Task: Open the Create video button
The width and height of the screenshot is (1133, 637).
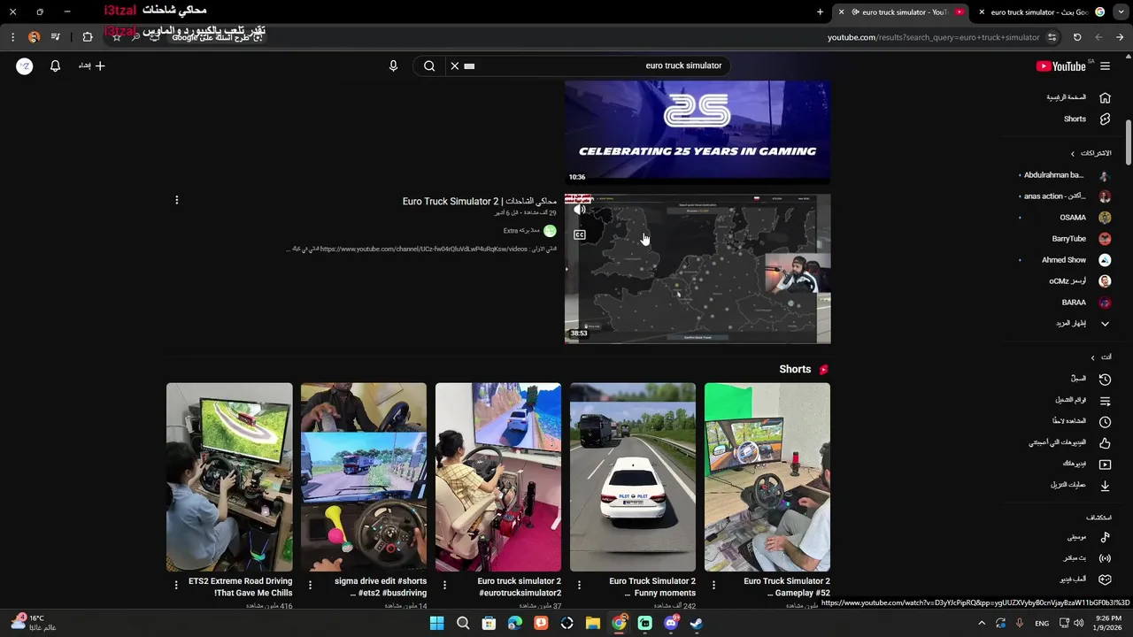Action: [92, 65]
